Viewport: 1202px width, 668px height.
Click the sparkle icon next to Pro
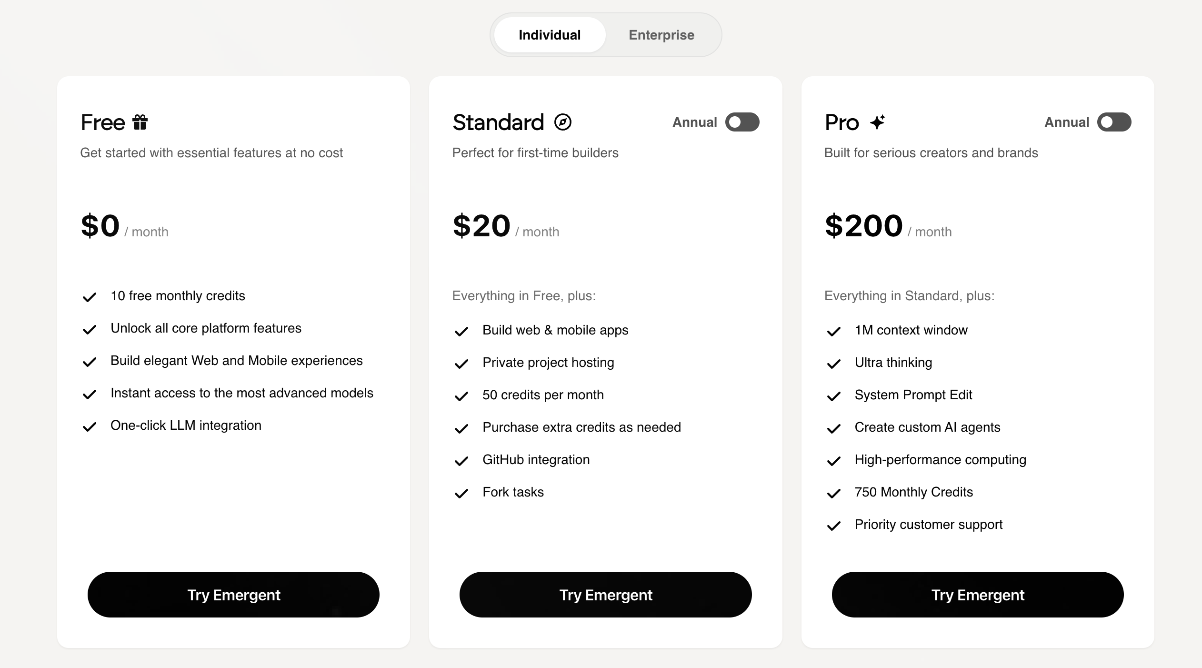point(877,122)
